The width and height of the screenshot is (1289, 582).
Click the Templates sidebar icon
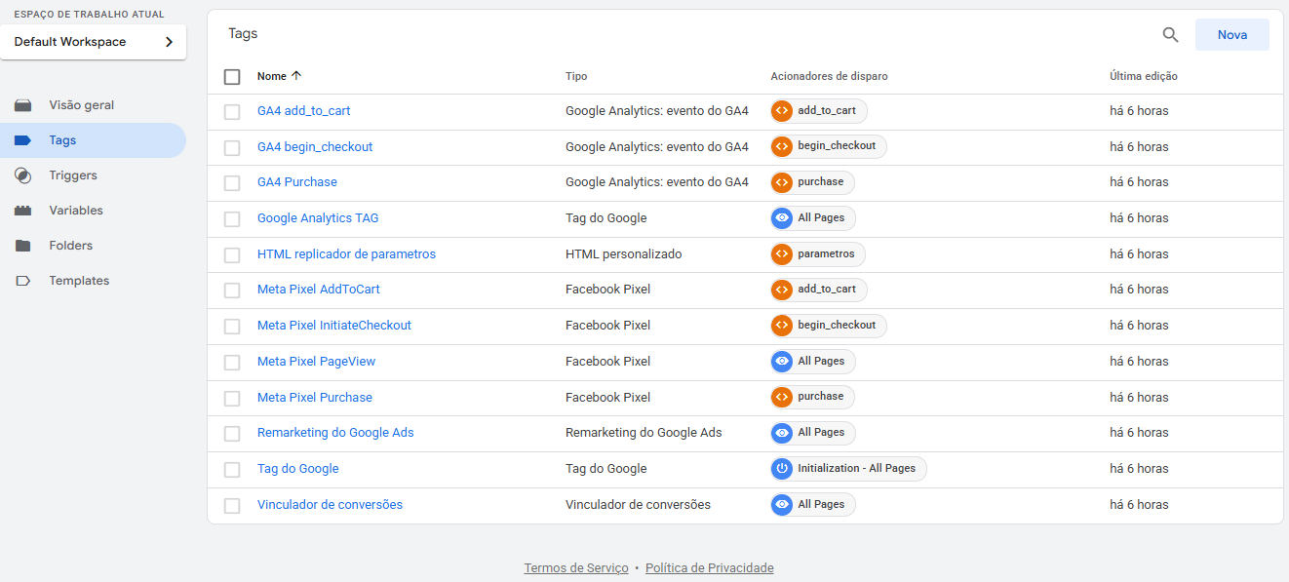pos(23,281)
